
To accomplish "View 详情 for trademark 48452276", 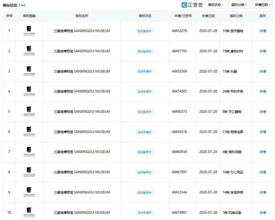I will pyautogui.click(x=263, y=31).
